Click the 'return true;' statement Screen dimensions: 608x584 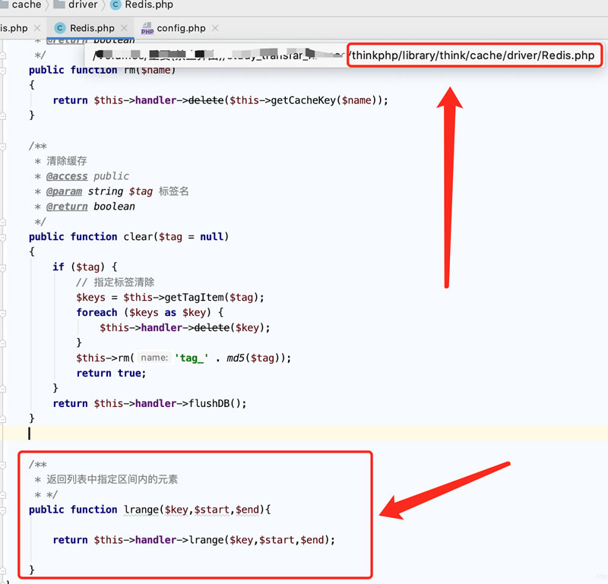point(111,373)
